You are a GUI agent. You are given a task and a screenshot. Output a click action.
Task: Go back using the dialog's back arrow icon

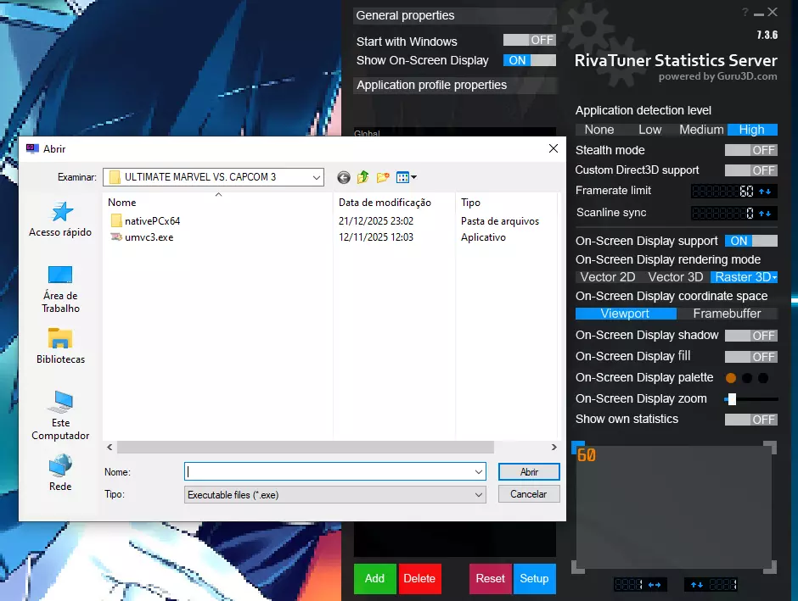(344, 177)
